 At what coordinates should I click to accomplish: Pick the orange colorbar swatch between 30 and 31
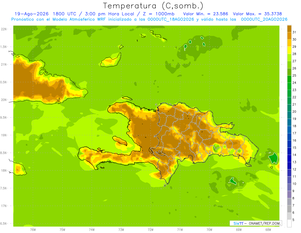click(x=289, y=36)
